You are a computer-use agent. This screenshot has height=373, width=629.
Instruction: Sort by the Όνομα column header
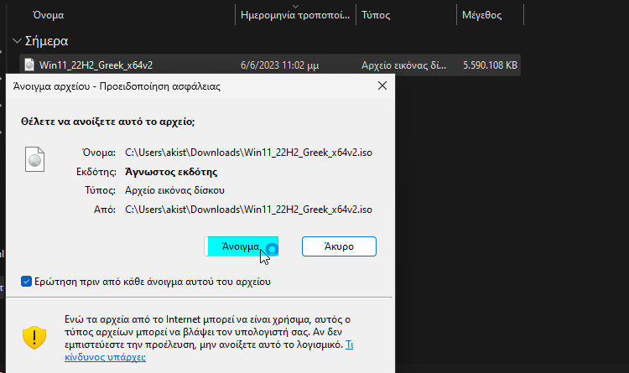48,15
